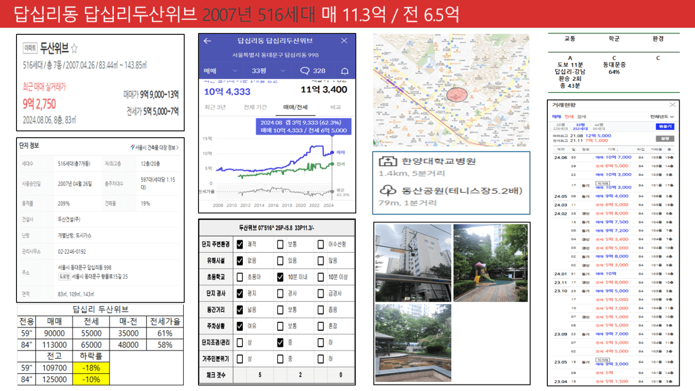Viewport: 695px width, 391px height.
Task: Check 좁음 for 동간거리
Action: [x=321, y=310]
